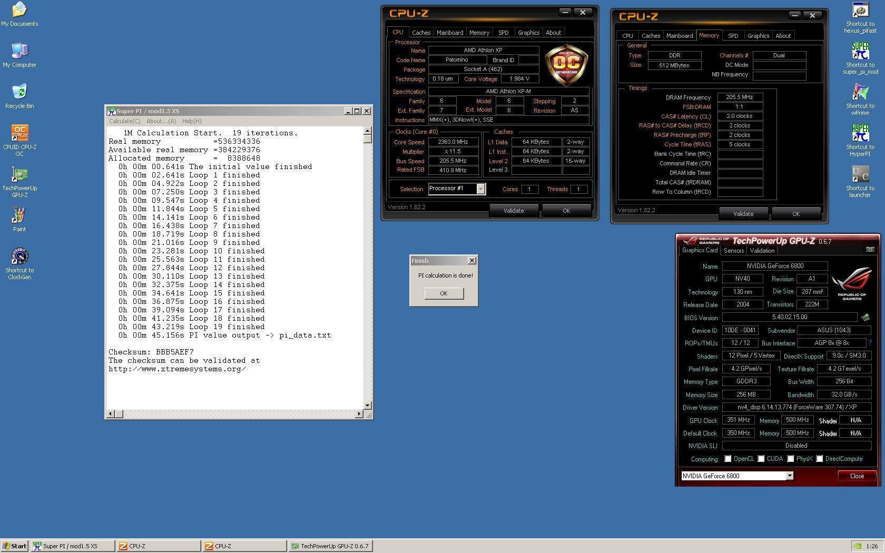Toggle DirectCompute checkbox in GPU-Z
Viewport: 885px width, 553px height.
[x=820, y=459]
